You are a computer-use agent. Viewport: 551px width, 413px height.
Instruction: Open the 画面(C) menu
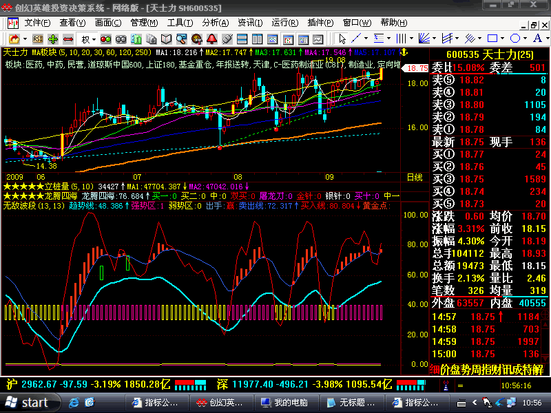(108, 23)
